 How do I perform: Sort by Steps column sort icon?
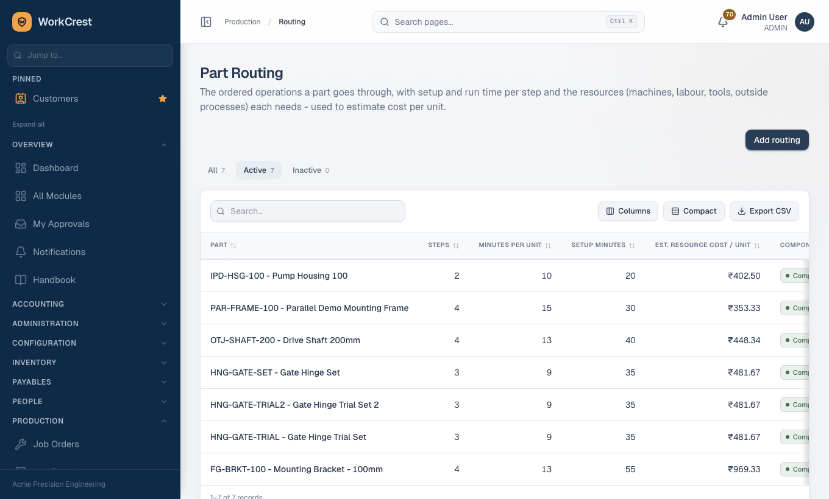click(x=456, y=245)
